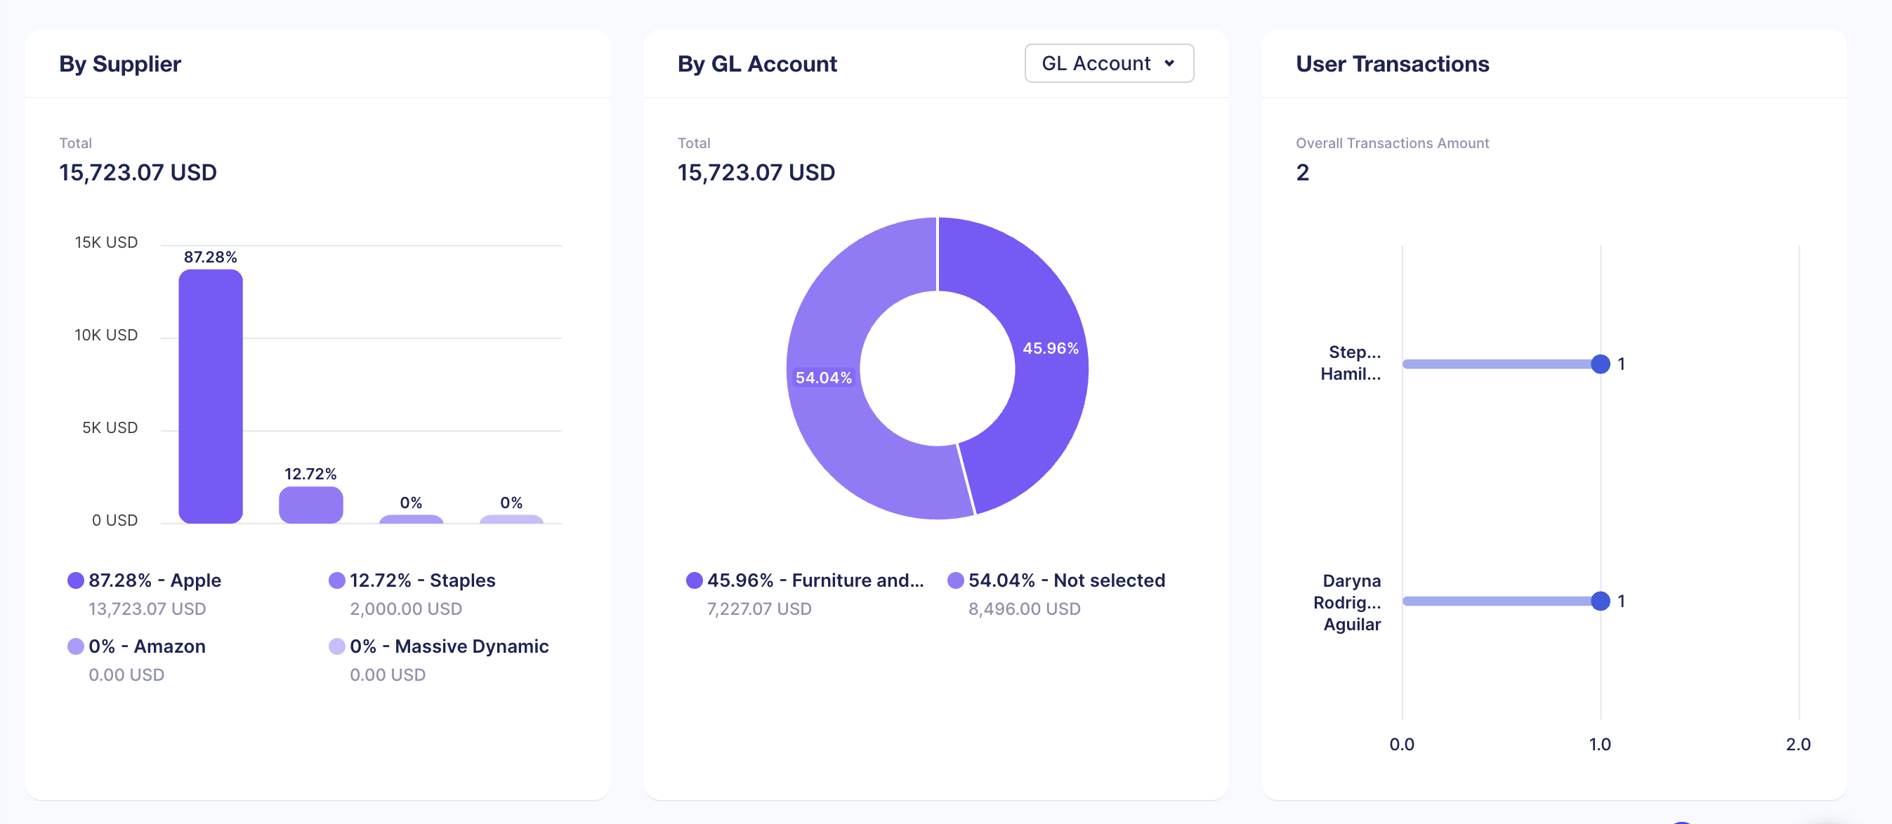Click the tall 87.28% Apple bar
This screenshot has width=1892, height=824.
211,397
